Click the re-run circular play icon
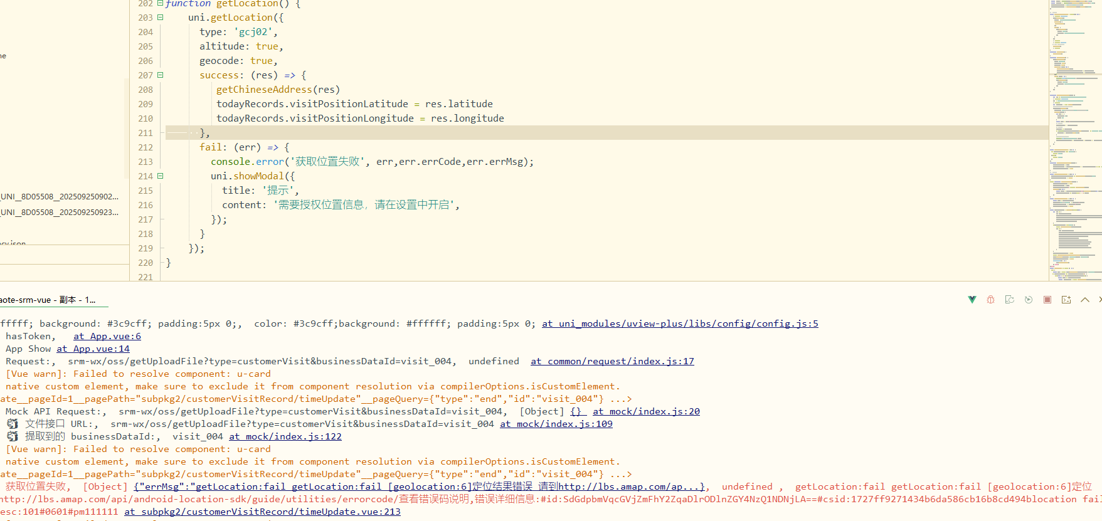 pyautogui.click(x=1028, y=300)
